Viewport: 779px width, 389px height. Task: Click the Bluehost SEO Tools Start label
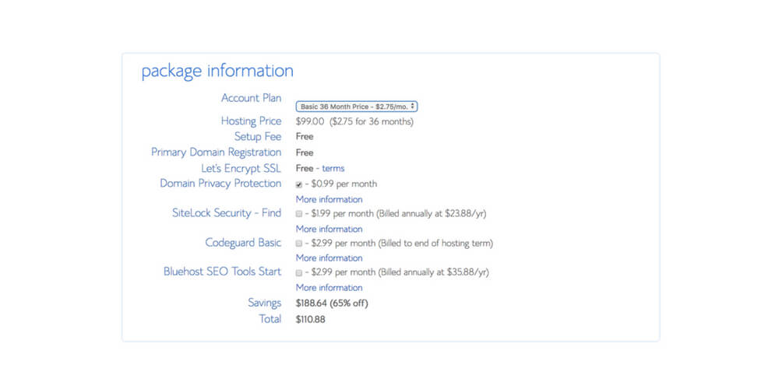(222, 272)
